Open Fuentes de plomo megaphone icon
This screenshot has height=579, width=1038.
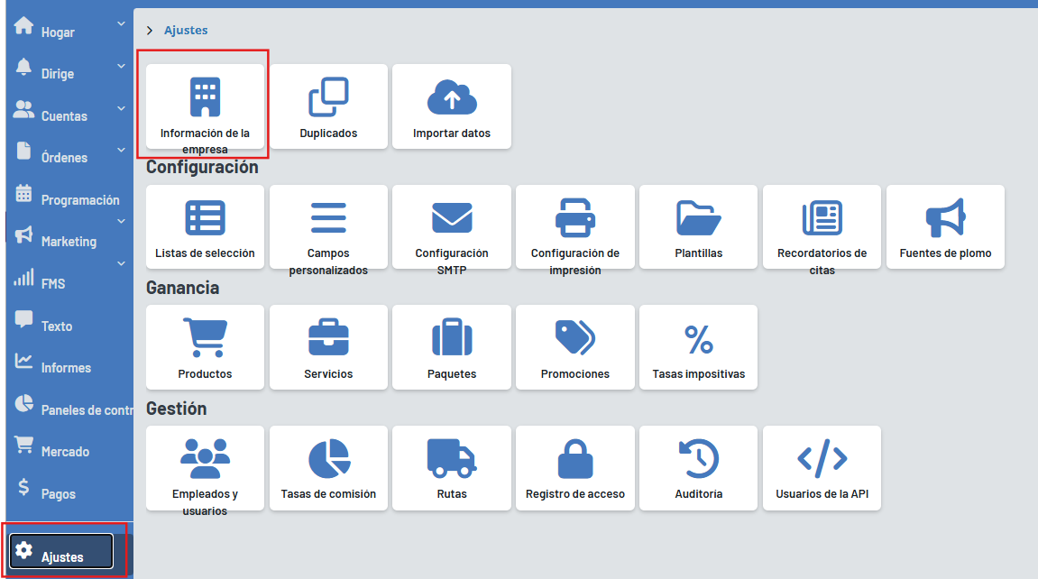[x=945, y=217]
